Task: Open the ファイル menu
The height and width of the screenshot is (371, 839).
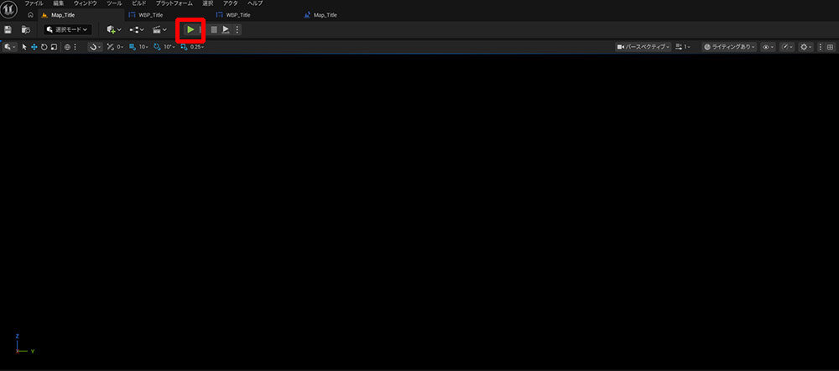Action: click(34, 3)
